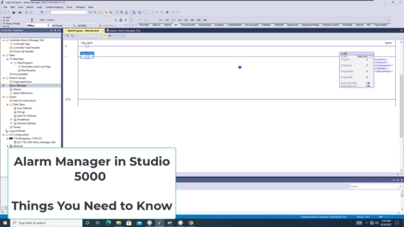Click the Zoom In magnifier icon
This screenshot has width=404, height=227.
[x=68, y=36]
